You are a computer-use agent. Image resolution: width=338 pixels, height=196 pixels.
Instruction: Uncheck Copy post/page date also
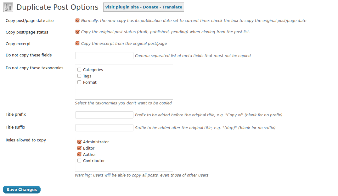78,20
